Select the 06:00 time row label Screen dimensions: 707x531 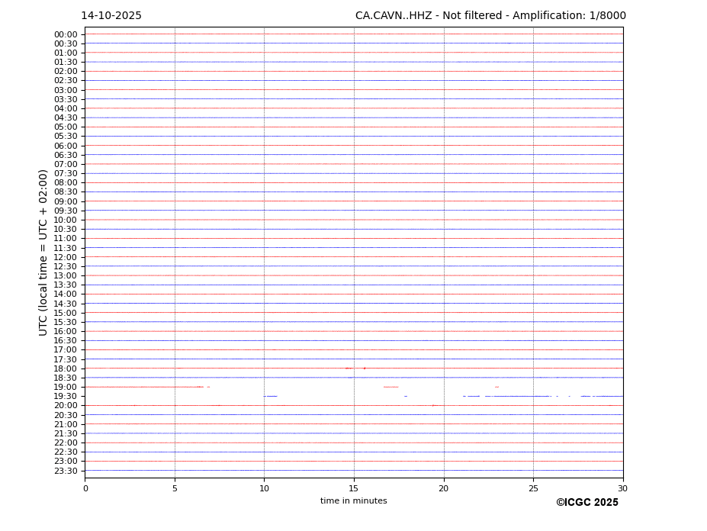click(x=66, y=146)
